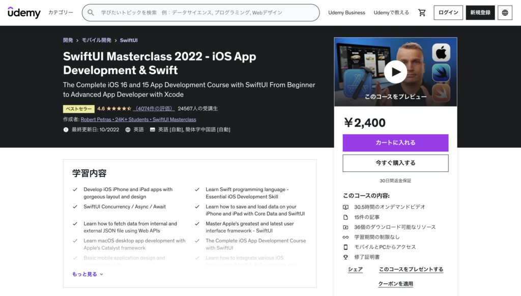Open the Udemy home logo
Image resolution: width=521 pixels, height=296 pixels.
24,13
